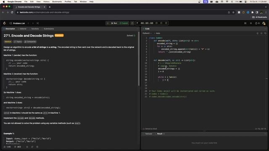Click the Wi-Fi icon in menu bar
This screenshot has height=151, width=269.
[x=227, y=2]
